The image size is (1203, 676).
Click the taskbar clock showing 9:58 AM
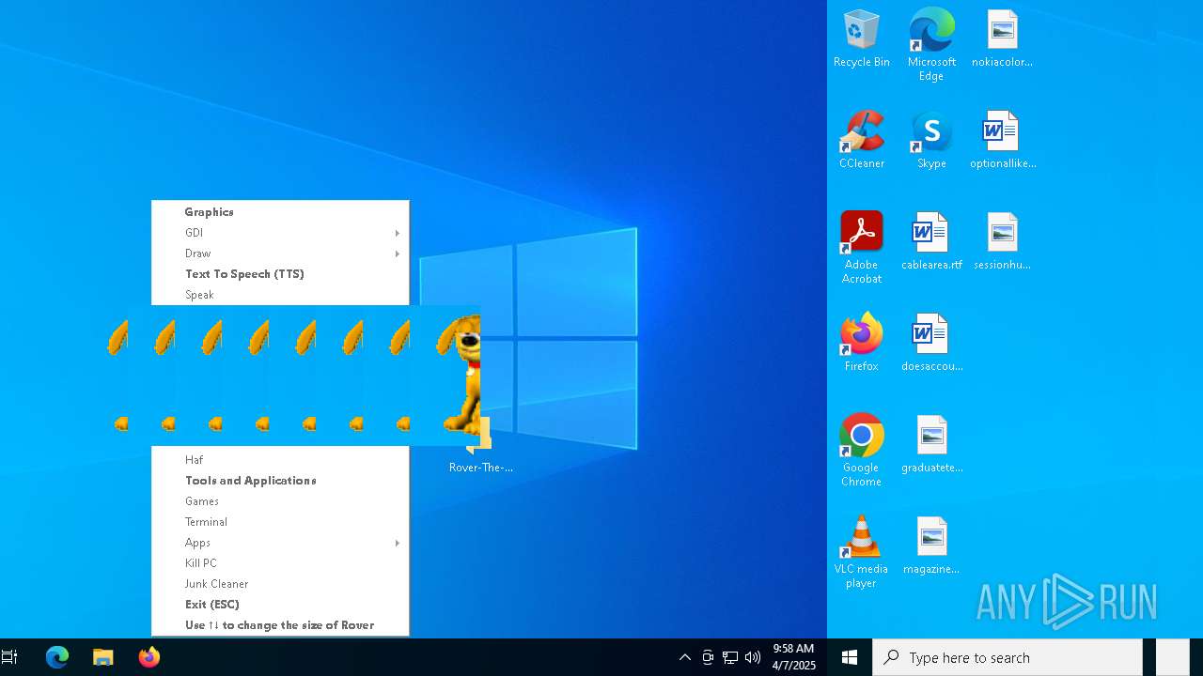point(793,657)
